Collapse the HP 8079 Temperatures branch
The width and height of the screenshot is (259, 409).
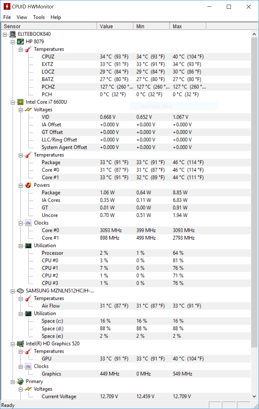(x=20, y=49)
